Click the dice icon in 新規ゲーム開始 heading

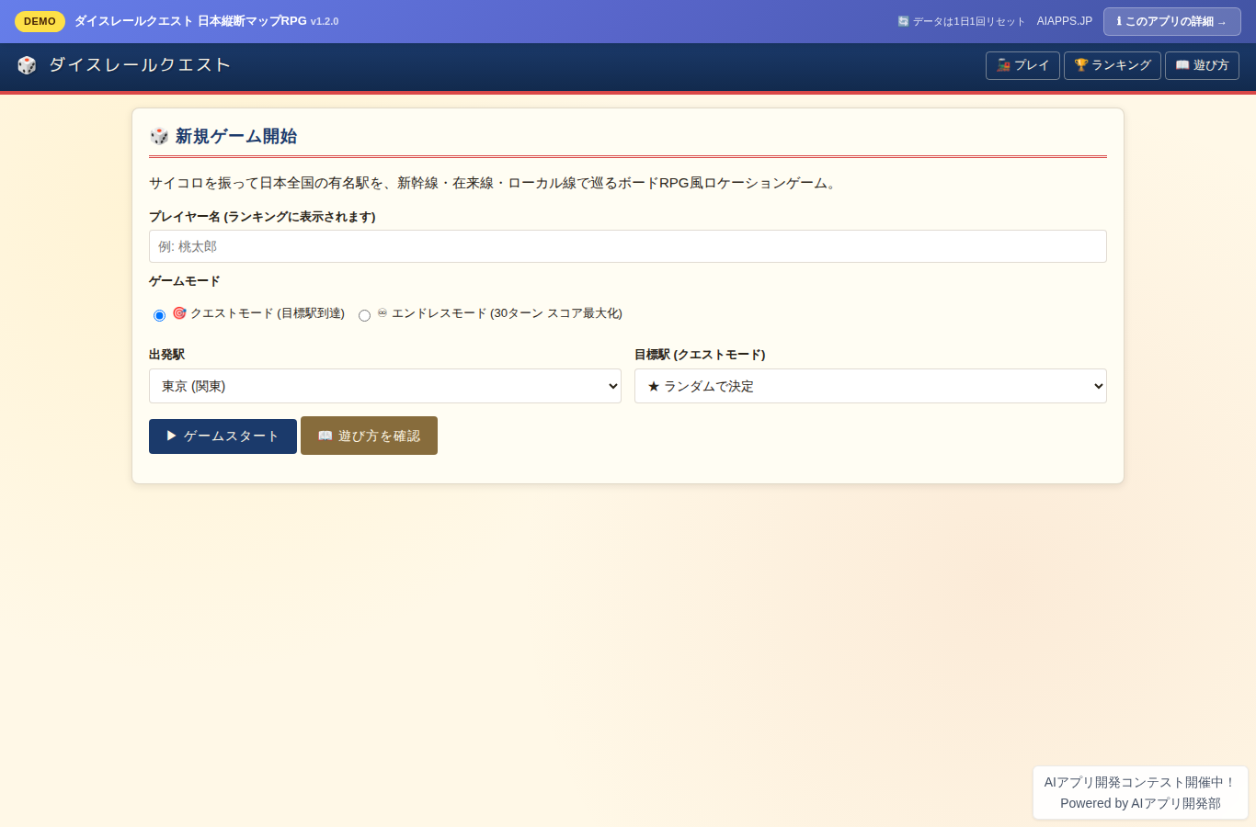(x=159, y=136)
